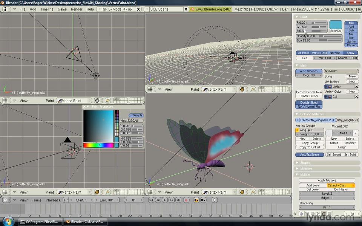Image resolution: width=362 pixels, height=226 pixels.
Task: Click the Add Level button
Action: coord(313,185)
